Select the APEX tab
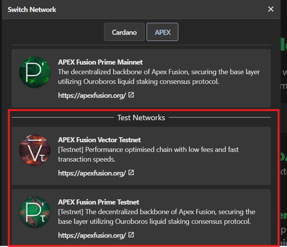 point(162,32)
